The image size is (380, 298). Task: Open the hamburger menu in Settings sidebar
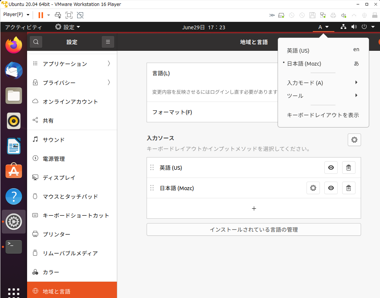tap(108, 42)
